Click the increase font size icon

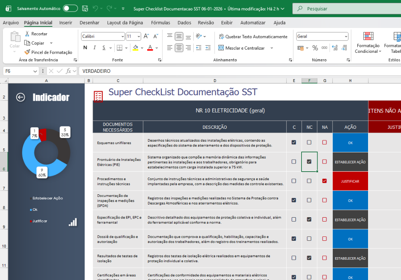146,36
